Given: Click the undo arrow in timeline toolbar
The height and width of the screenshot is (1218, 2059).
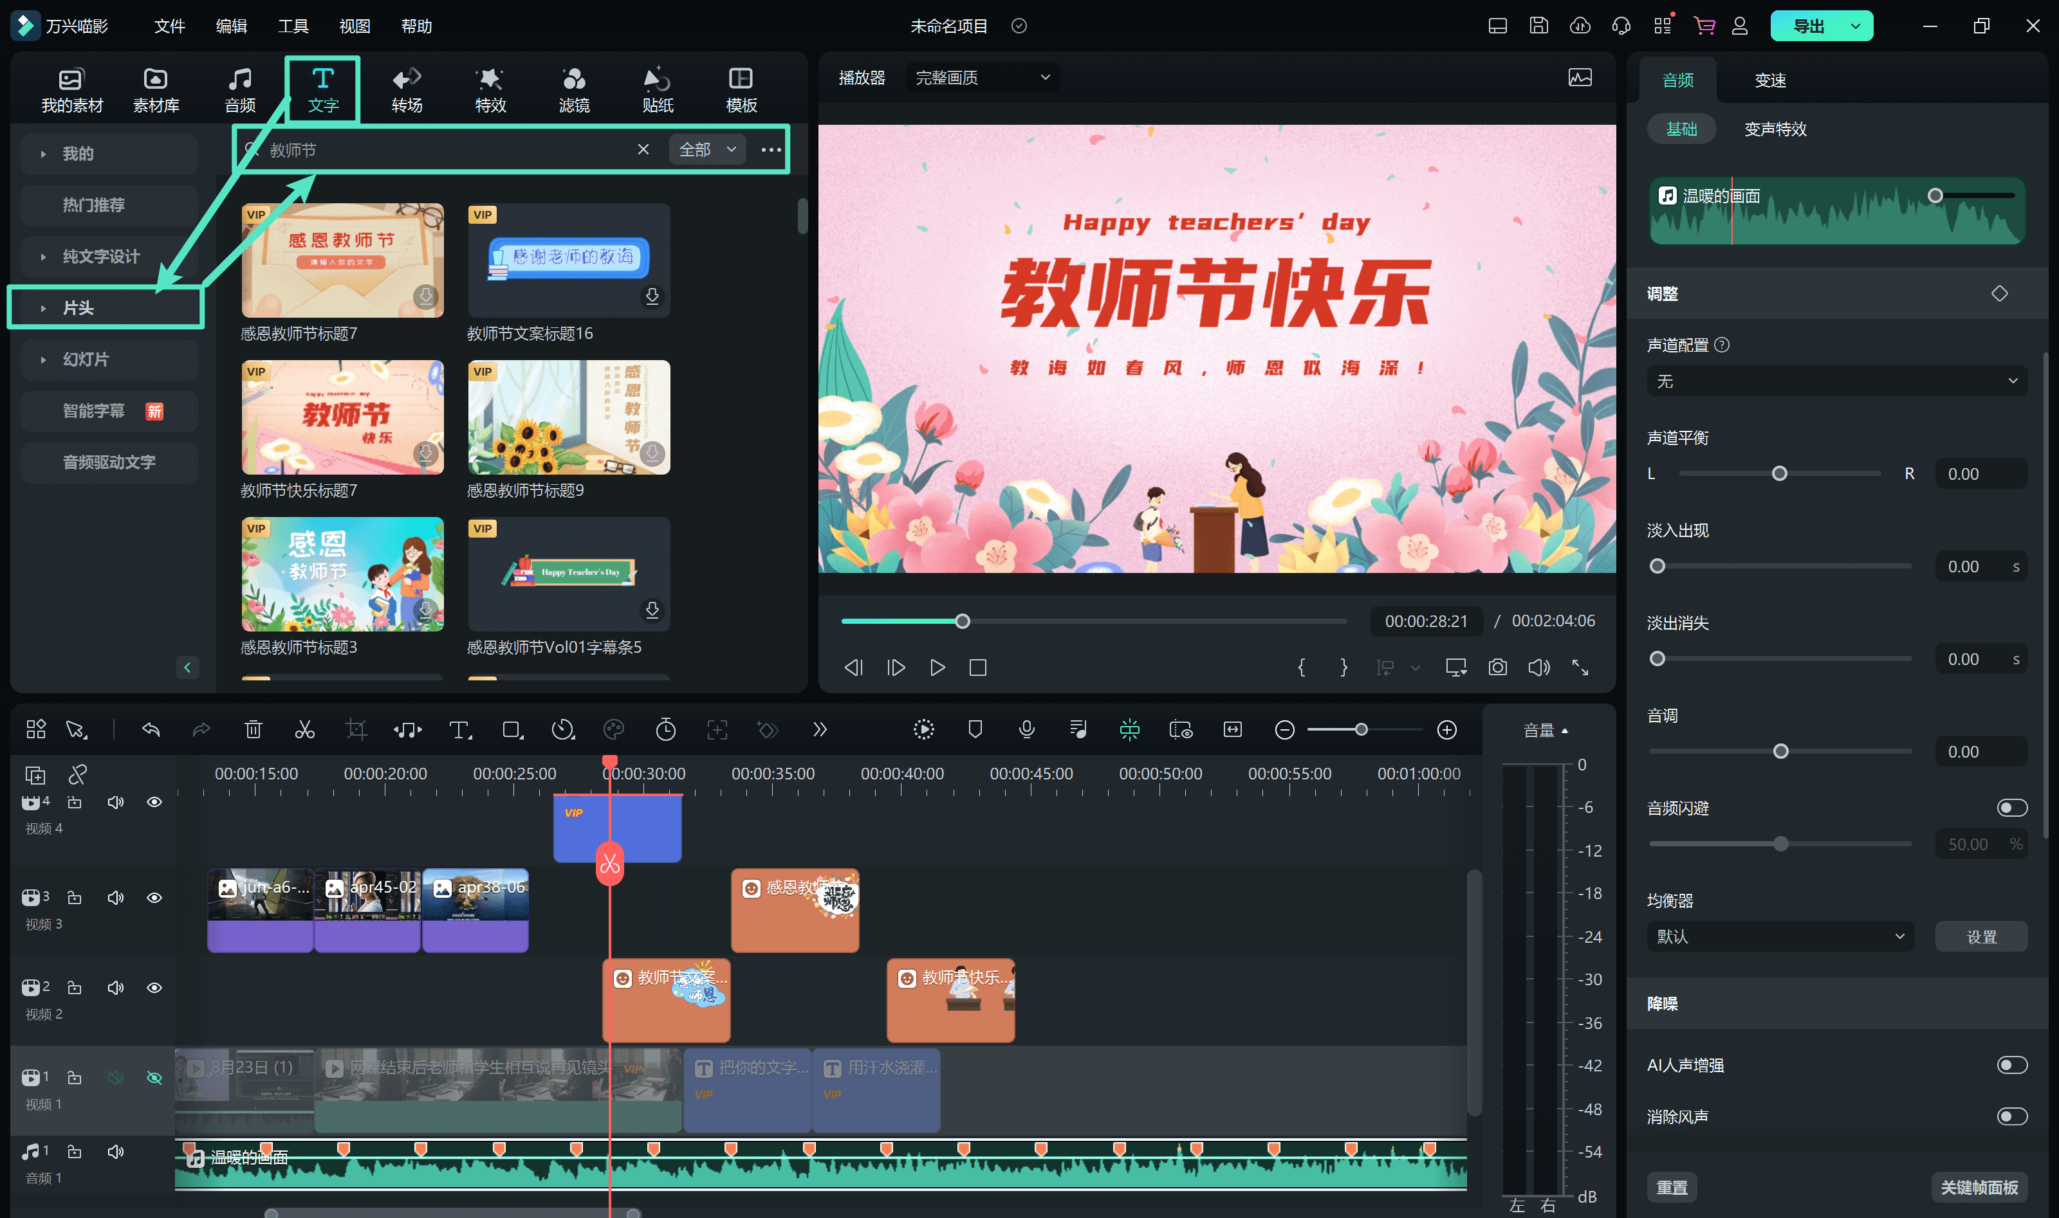Looking at the screenshot, I should tap(151, 730).
